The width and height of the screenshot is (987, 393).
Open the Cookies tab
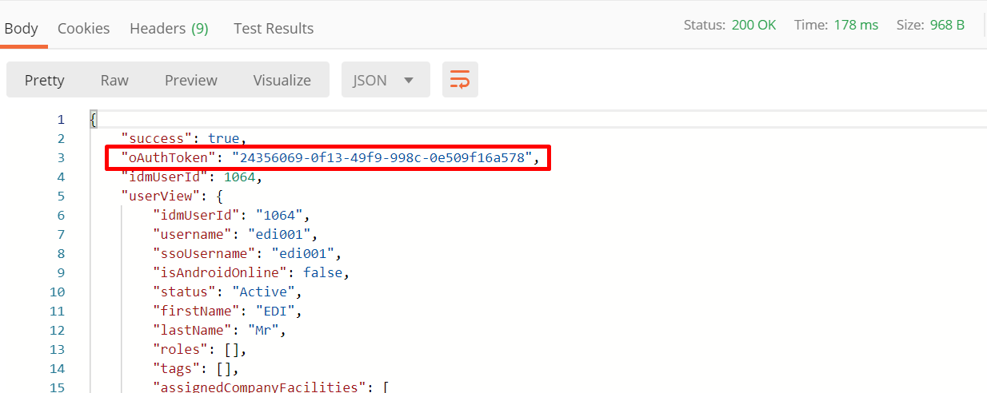tap(83, 29)
